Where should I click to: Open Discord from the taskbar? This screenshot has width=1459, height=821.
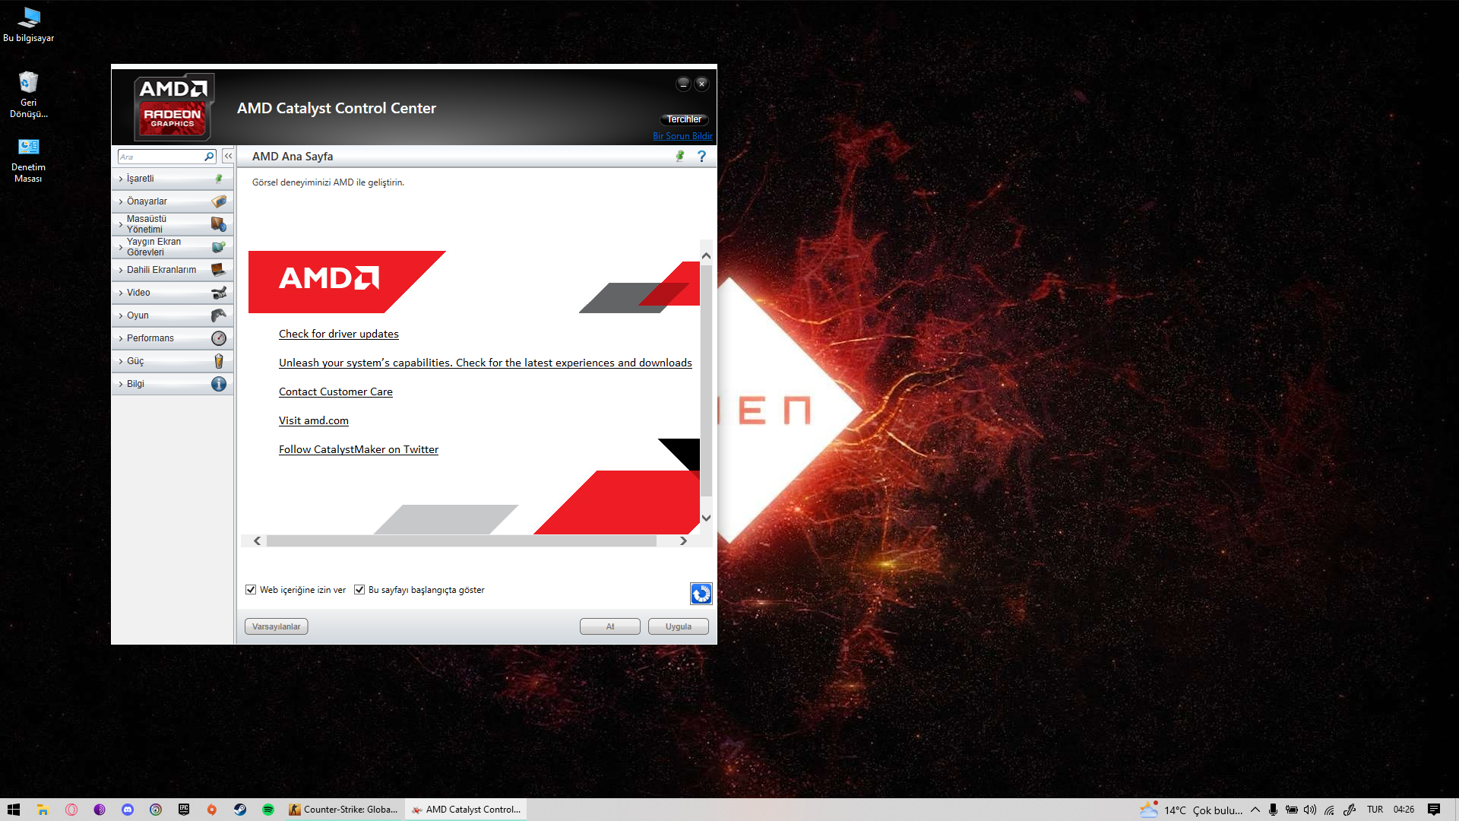pyautogui.click(x=127, y=810)
